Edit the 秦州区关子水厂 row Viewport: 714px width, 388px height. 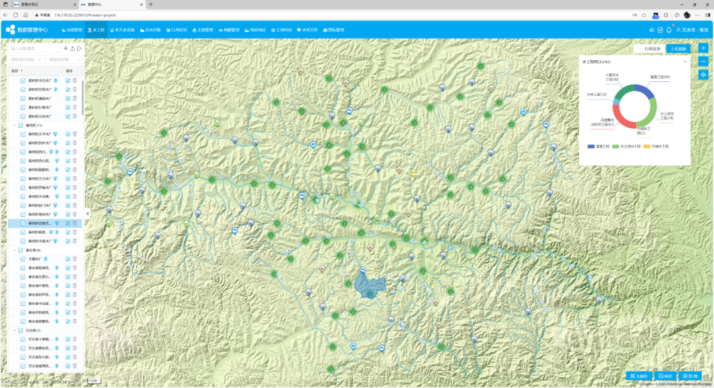click(68, 134)
